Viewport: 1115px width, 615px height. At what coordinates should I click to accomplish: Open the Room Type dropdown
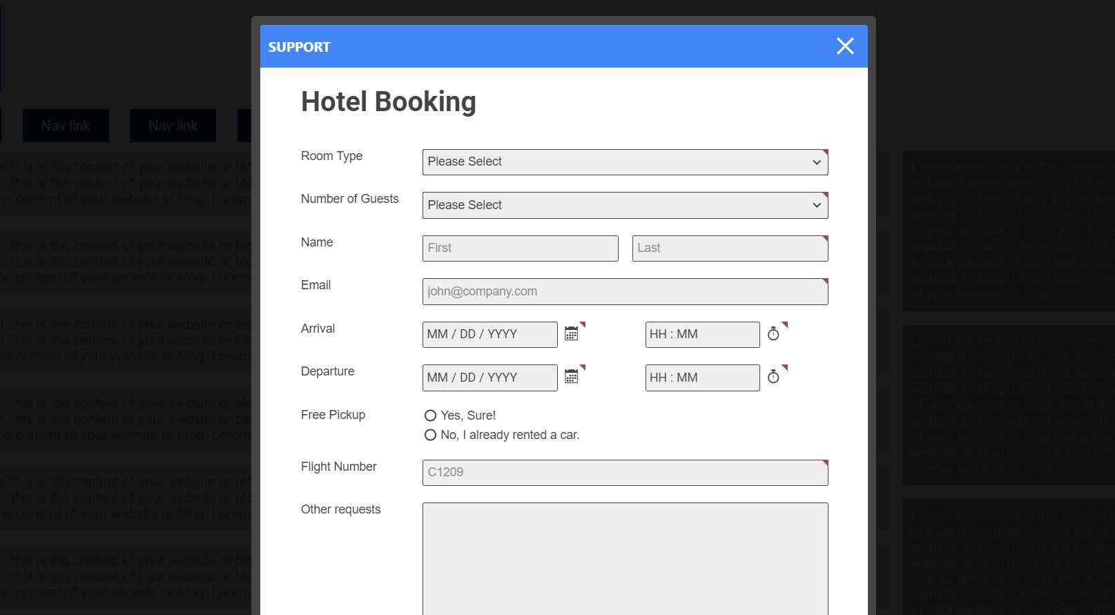[x=625, y=162]
